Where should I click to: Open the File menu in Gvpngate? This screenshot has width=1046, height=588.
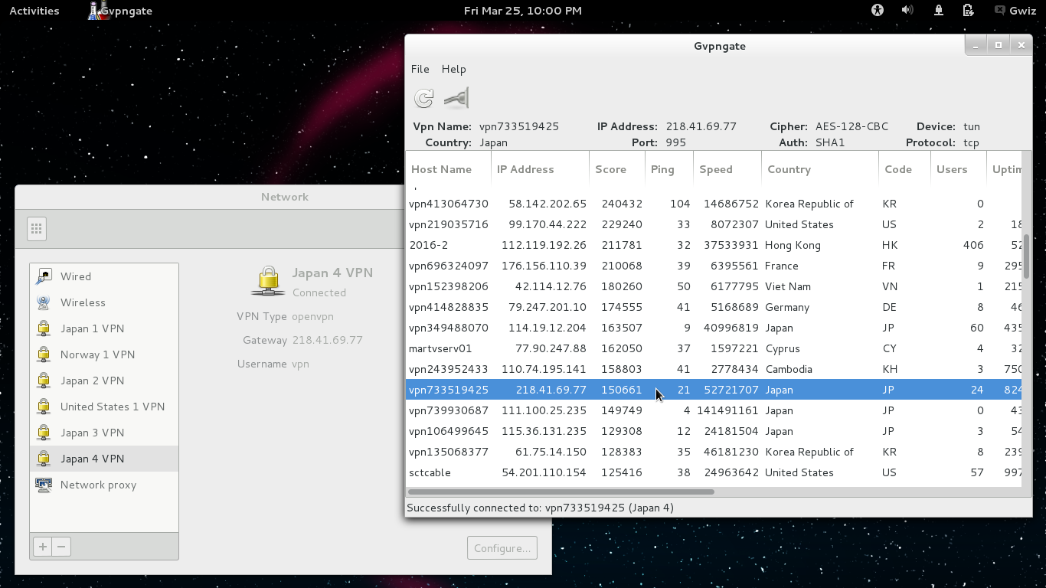[420, 69]
